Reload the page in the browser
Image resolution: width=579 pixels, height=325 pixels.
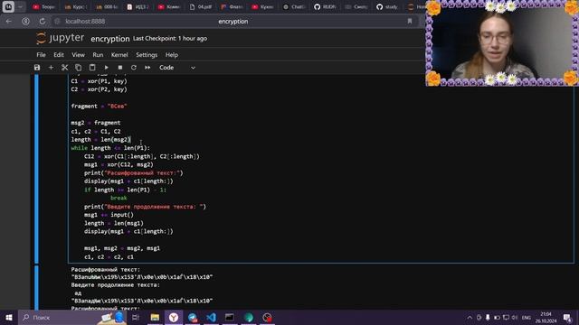coord(43,22)
